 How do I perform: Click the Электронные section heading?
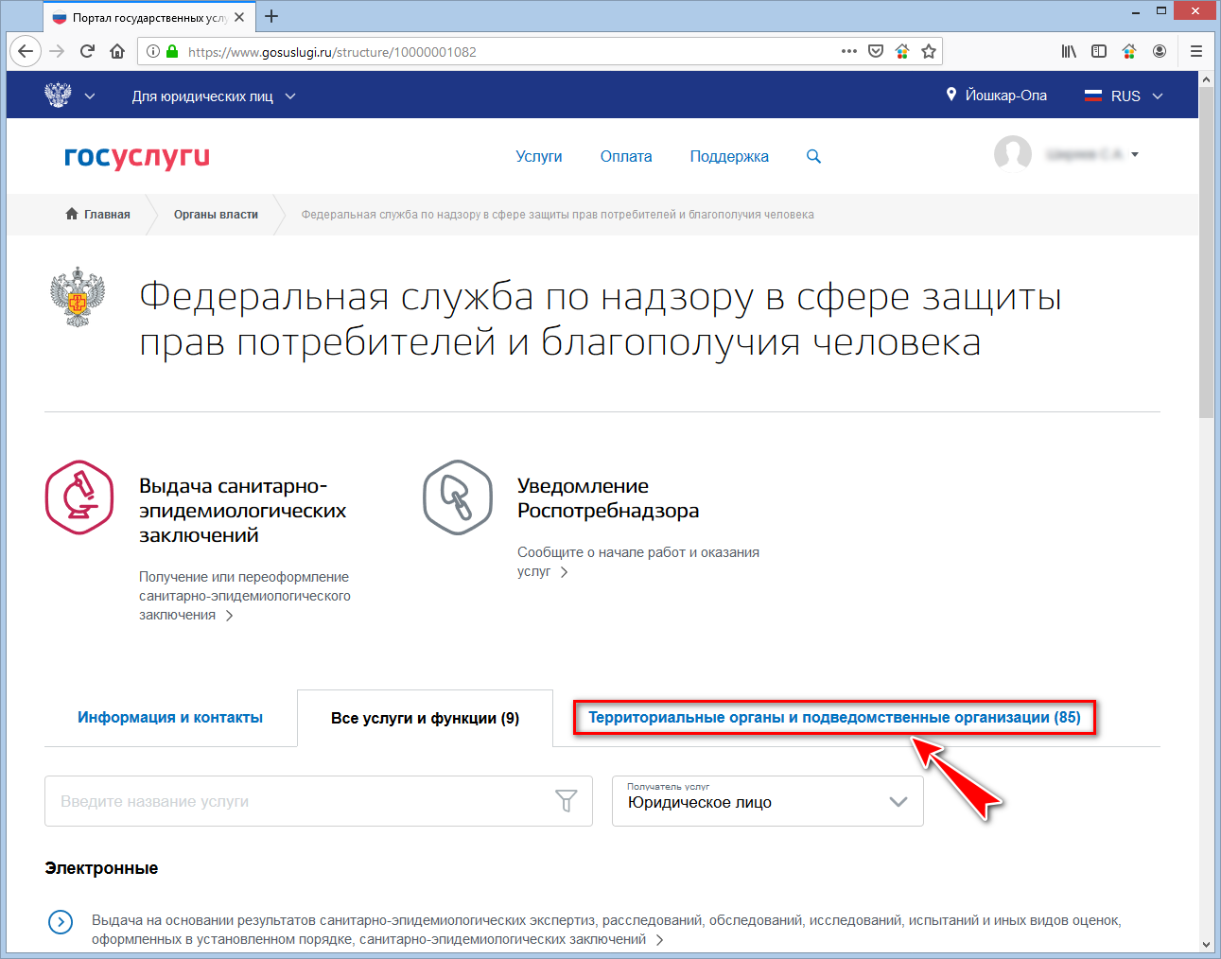tap(101, 868)
